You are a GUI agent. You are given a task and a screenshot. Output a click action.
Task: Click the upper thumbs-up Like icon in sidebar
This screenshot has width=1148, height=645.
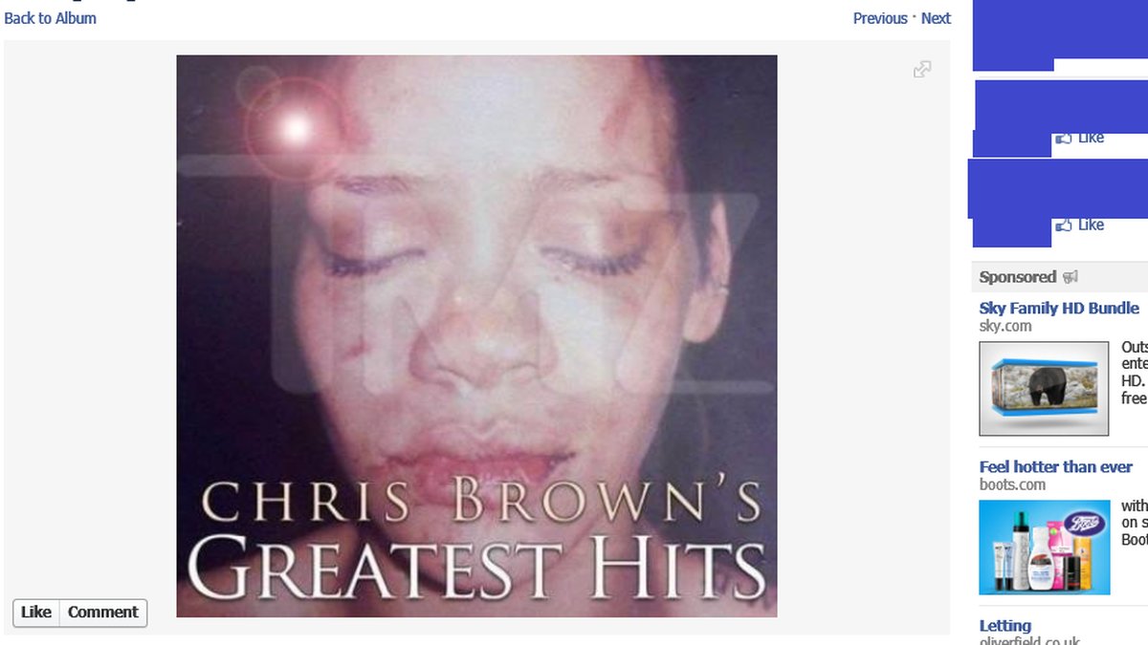(x=1063, y=139)
